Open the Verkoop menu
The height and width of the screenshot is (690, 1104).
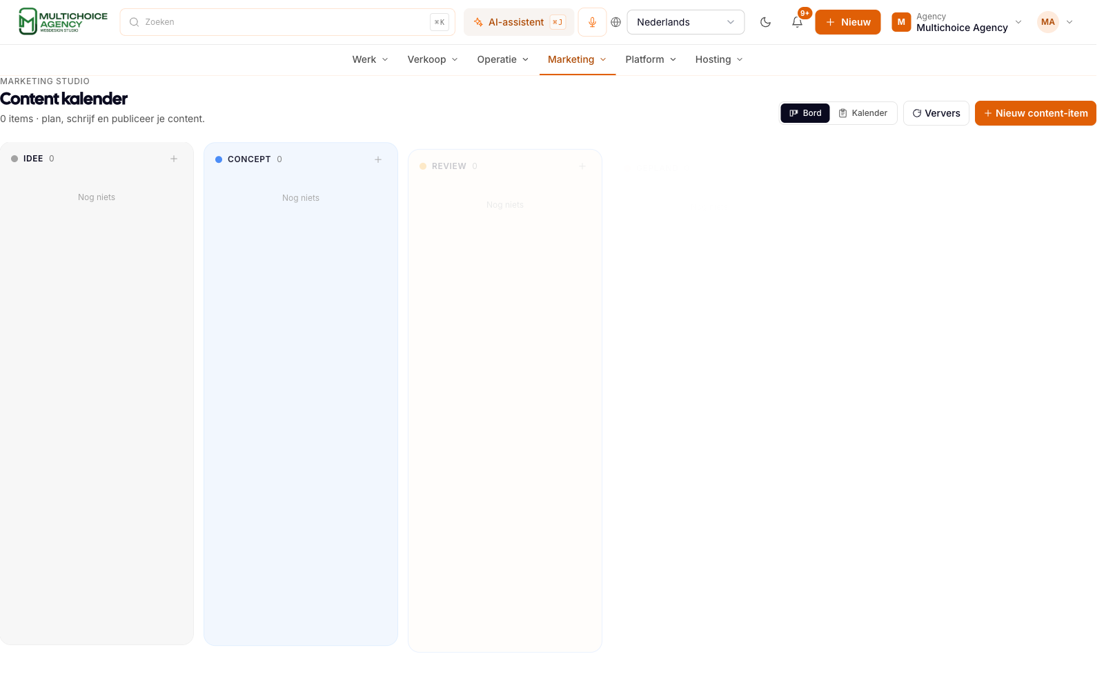pos(433,59)
